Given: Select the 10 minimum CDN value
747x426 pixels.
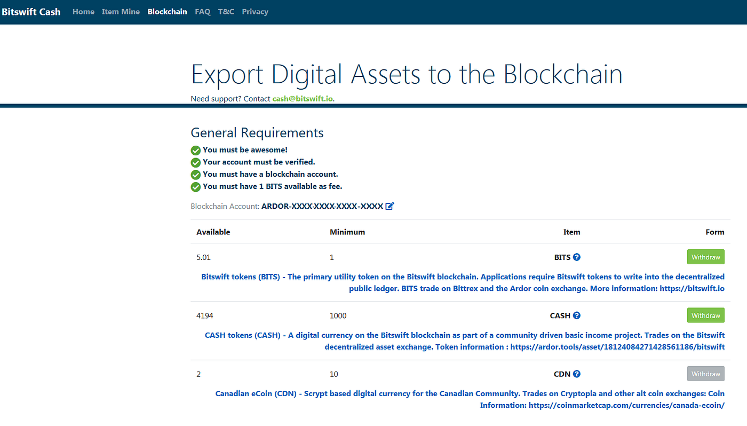Looking at the screenshot, I should (x=333, y=374).
